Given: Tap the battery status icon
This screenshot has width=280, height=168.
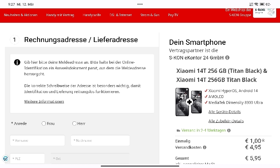Looking at the screenshot, I should (x=262, y=4).
